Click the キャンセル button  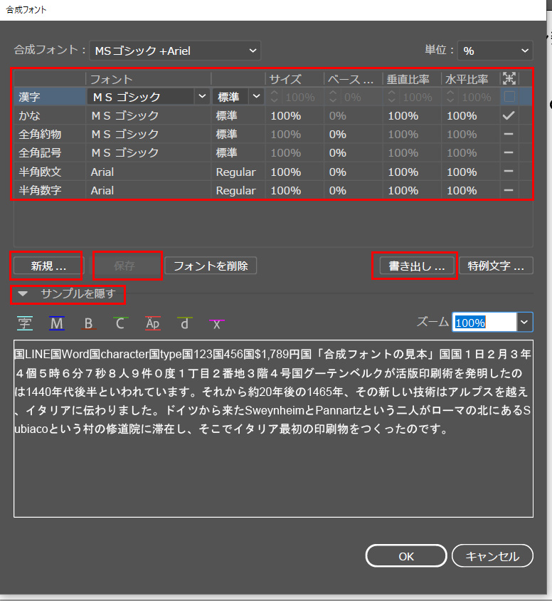click(492, 555)
